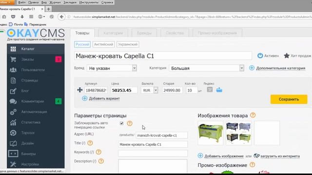
Task: Click the drag handle of product variant
Action: click(x=80, y=90)
